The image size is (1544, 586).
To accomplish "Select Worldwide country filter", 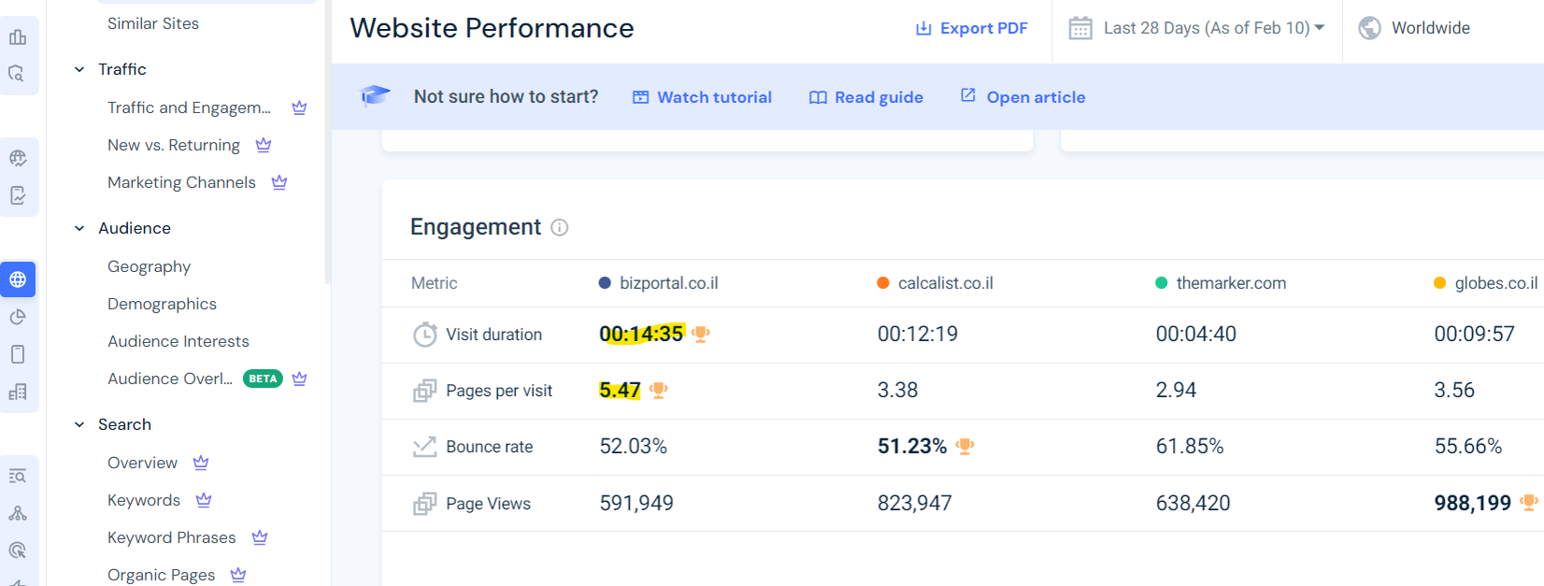I will coord(1430,28).
